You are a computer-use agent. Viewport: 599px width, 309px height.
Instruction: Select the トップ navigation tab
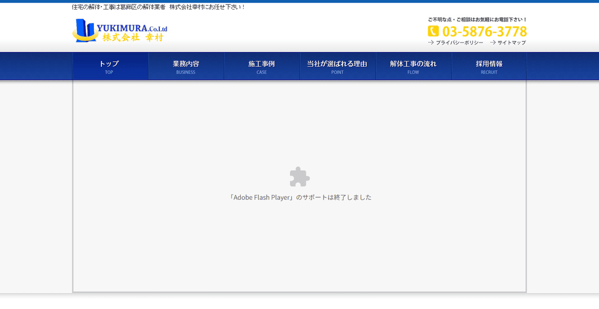tap(110, 65)
